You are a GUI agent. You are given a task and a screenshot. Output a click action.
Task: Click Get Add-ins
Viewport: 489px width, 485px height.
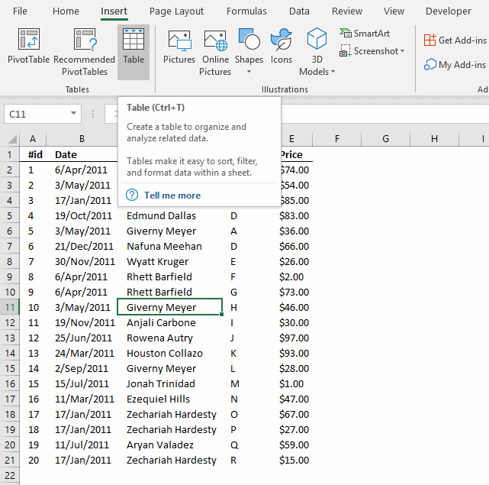pos(455,40)
